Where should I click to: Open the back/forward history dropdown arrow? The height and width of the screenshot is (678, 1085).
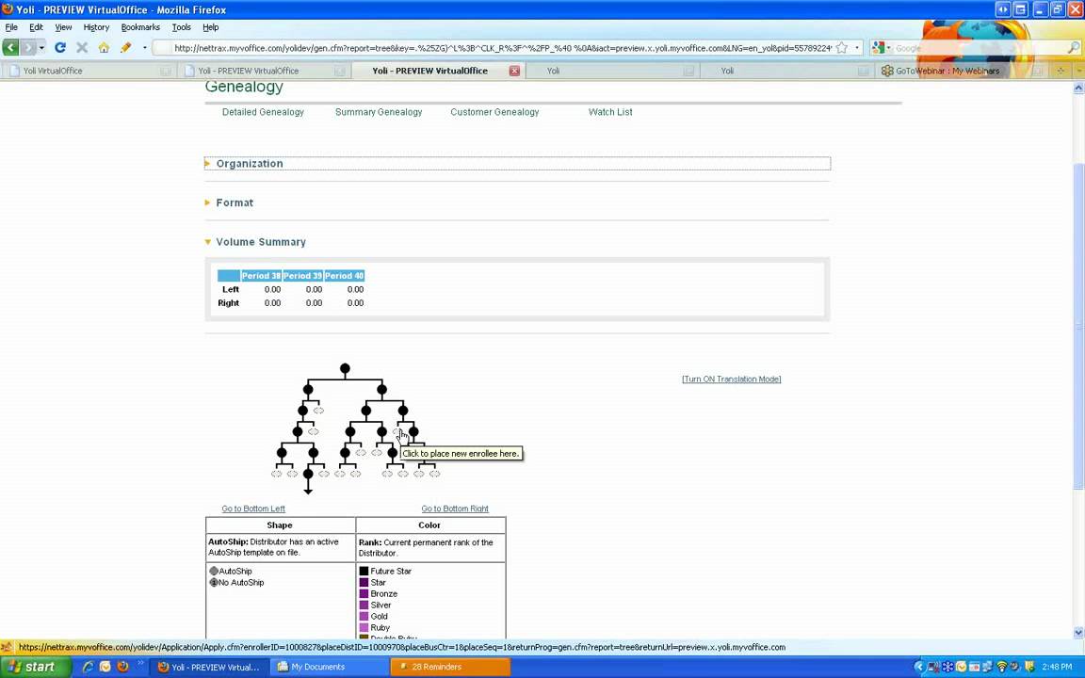coord(42,48)
